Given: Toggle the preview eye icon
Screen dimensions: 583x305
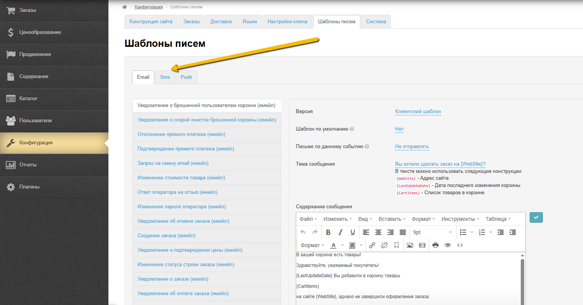Looking at the screenshot, I should coord(448,245).
